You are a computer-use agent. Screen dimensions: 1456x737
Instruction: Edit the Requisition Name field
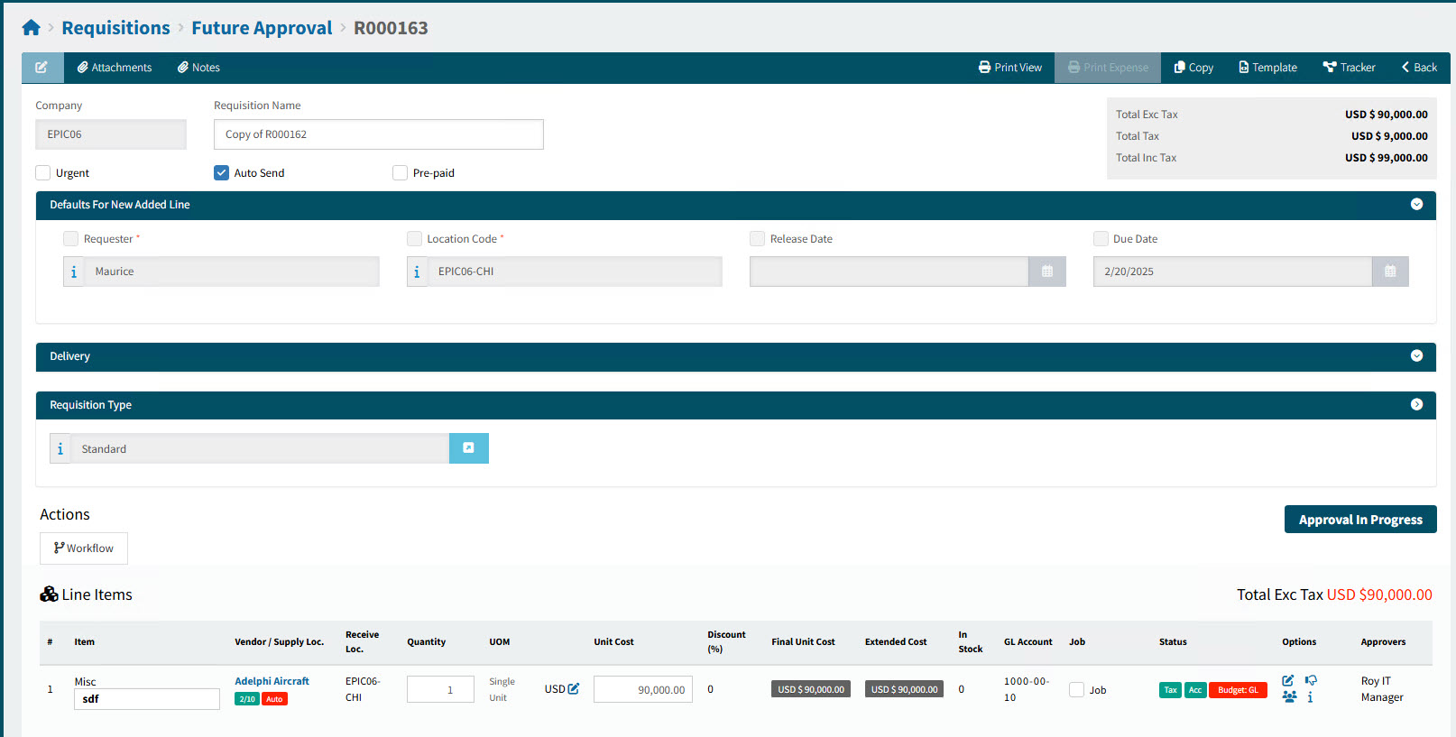379,134
